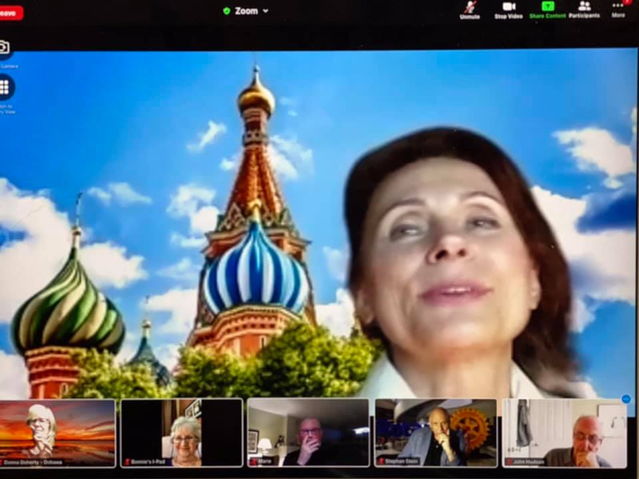639x479 pixels.
Task: Tap the switch camera icon
Action: 4,48
